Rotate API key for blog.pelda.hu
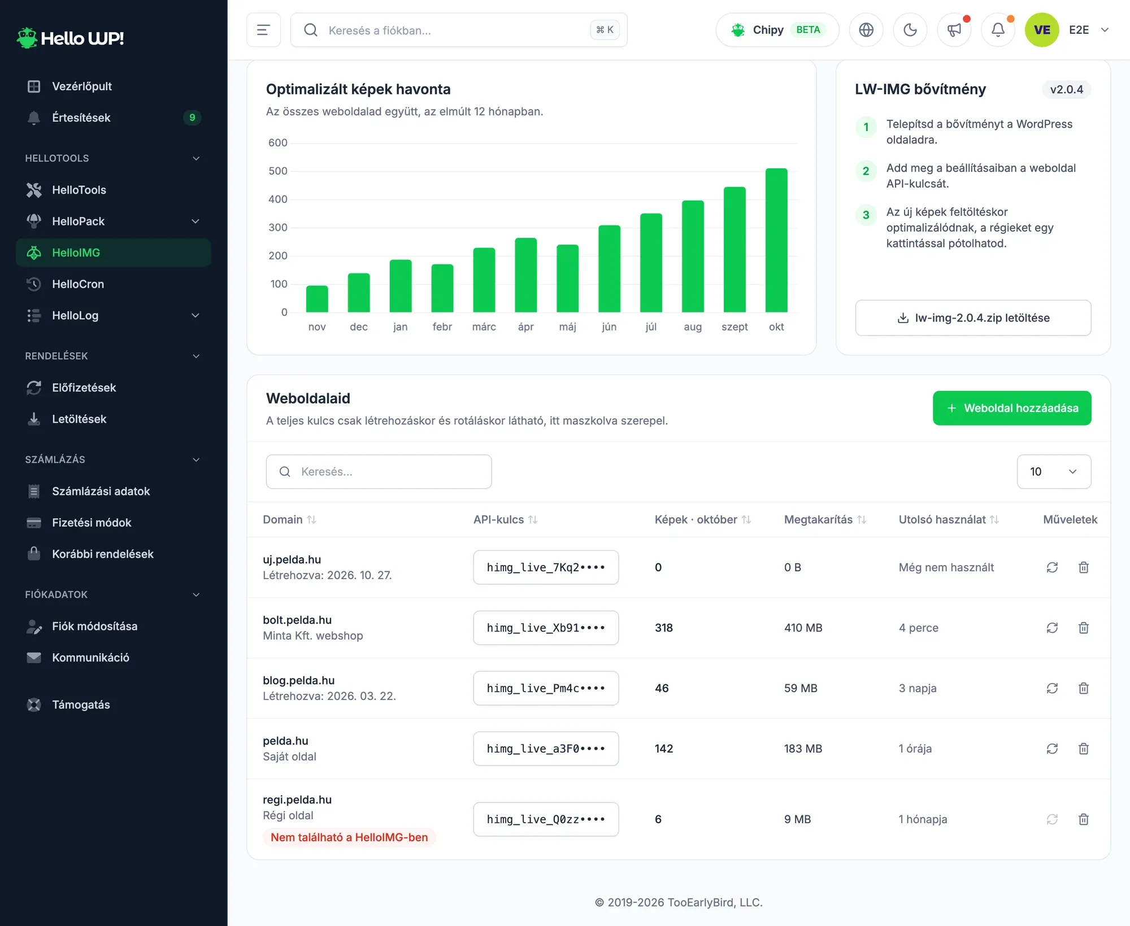This screenshot has height=926, width=1130. [1052, 688]
